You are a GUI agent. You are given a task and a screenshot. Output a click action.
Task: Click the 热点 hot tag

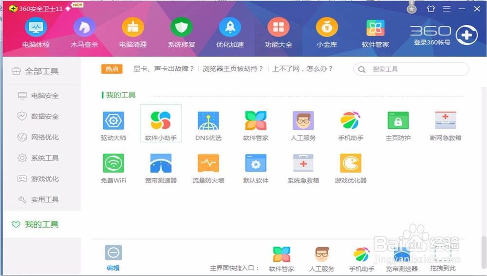[112, 69]
